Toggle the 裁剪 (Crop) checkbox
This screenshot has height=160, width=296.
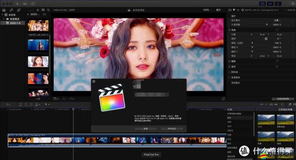[x=230, y=61]
